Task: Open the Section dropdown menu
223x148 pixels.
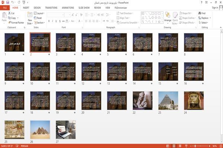Action: point(39,23)
